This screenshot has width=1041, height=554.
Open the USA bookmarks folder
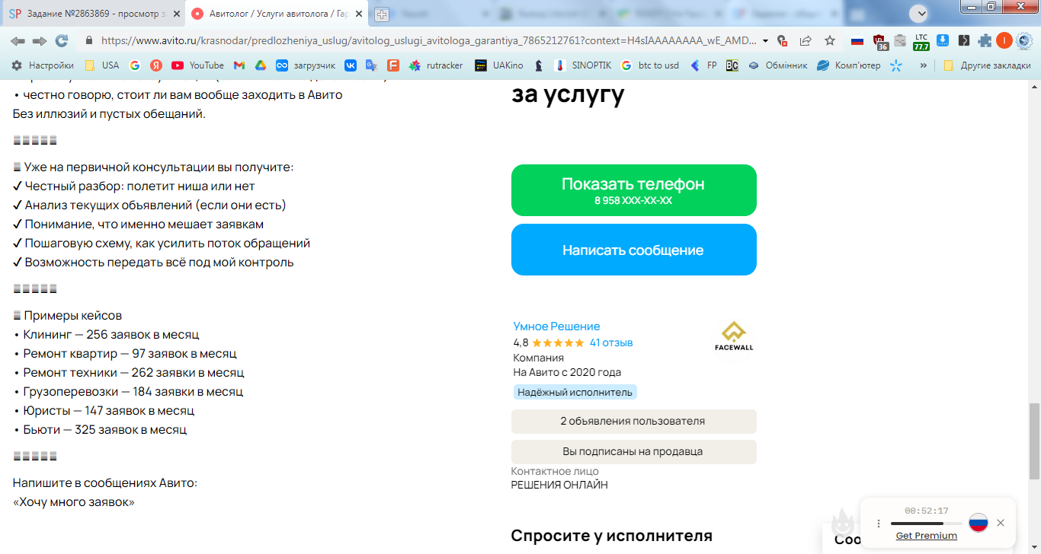[101, 65]
